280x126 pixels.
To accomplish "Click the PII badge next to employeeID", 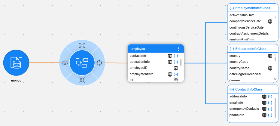I will coord(176,68).
